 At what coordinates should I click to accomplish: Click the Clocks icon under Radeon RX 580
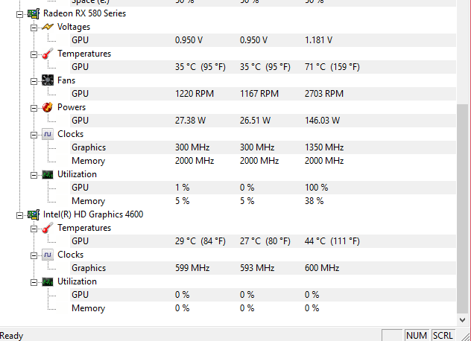[x=47, y=134]
